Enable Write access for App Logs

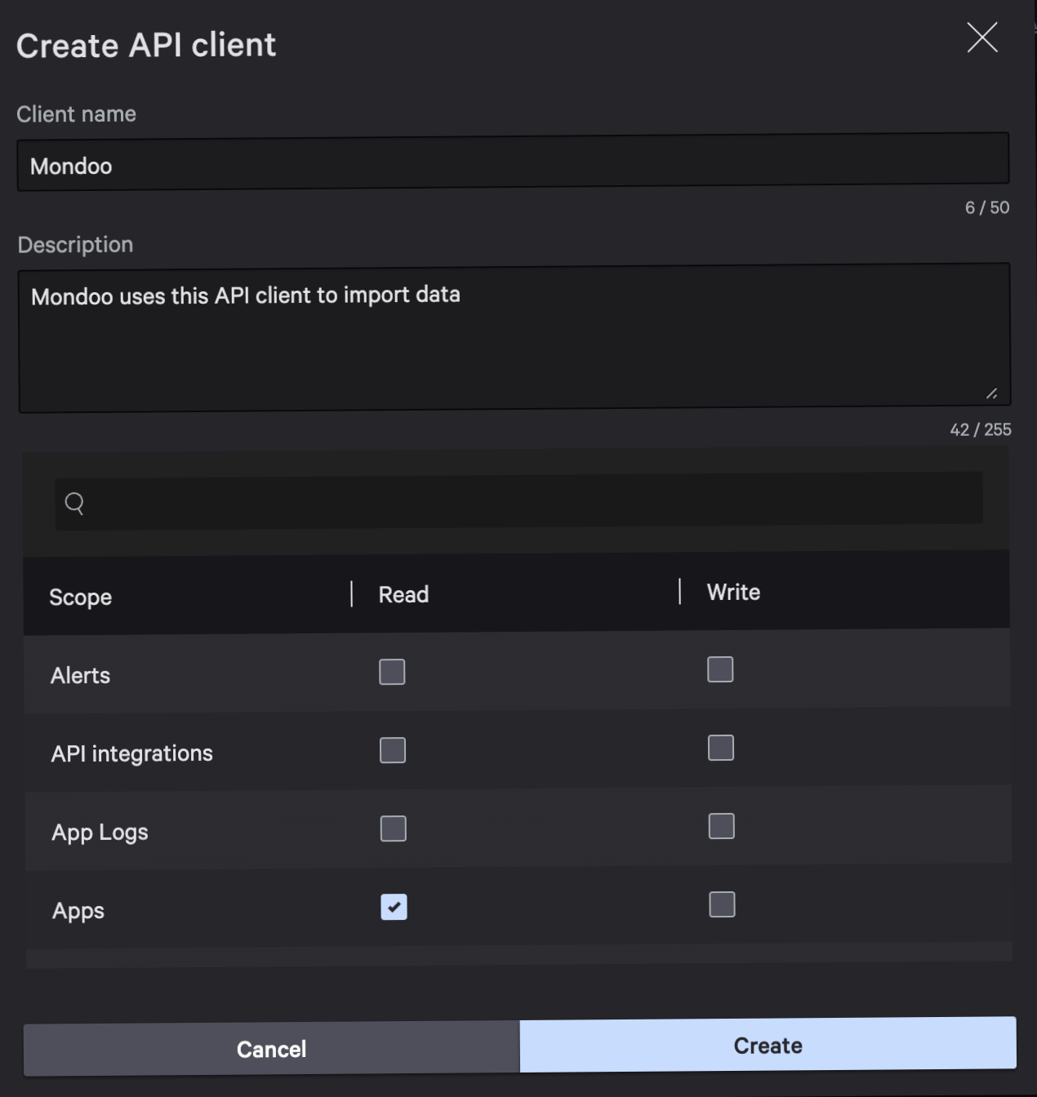point(720,826)
